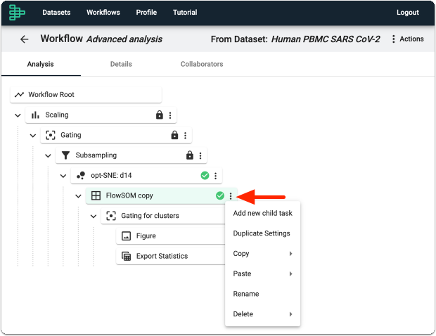This screenshot has width=436, height=336.
Task: Click the FlowSOM grid icon
Action: pyautogui.click(x=96, y=195)
